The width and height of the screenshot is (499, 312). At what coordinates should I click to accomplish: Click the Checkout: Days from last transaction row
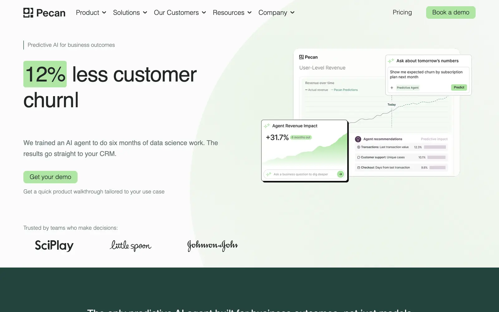pyautogui.click(x=401, y=168)
